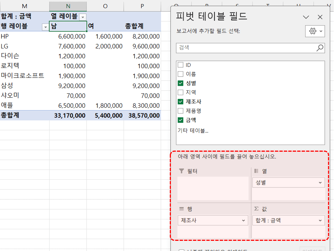Select the cell with value 33,170,000

click(x=68, y=115)
